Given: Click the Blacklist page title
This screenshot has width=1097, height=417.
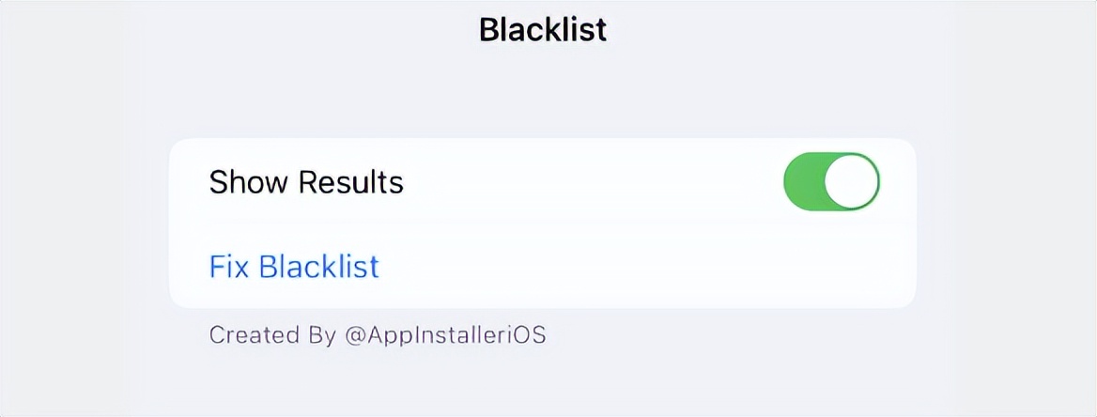Looking at the screenshot, I should click(543, 29).
